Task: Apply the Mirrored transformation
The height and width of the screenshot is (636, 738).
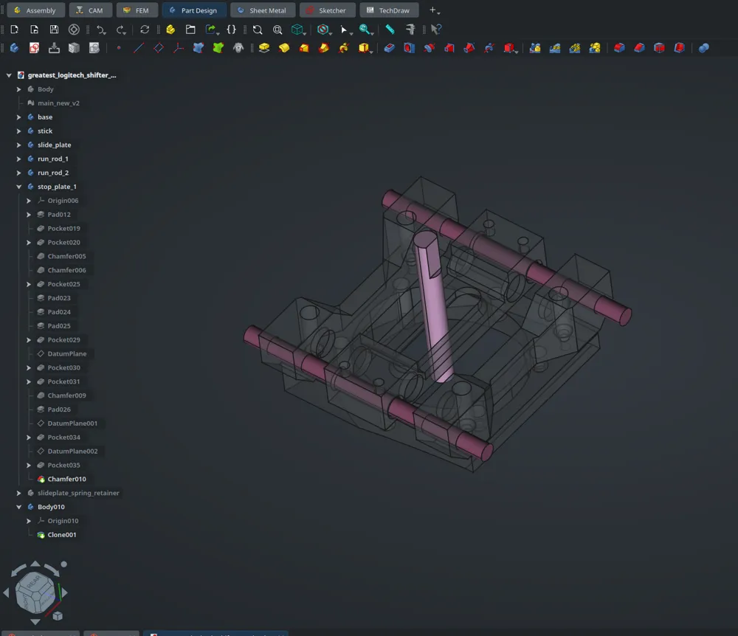Action: click(x=534, y=48)
